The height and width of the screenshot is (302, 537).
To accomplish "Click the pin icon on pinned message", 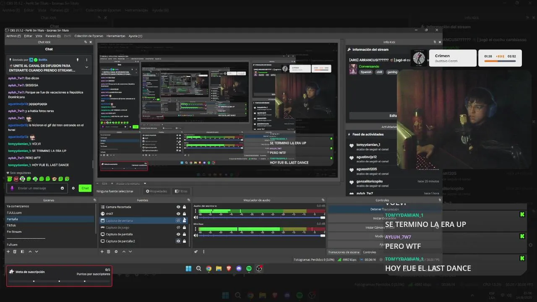I will point(78,60).
